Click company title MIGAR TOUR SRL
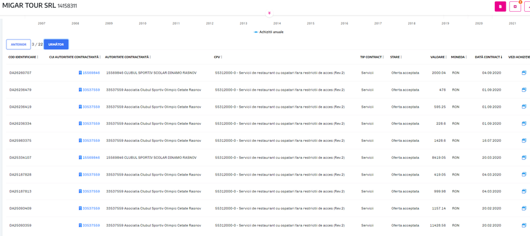 pyautogui.click(x=29, y=6)
